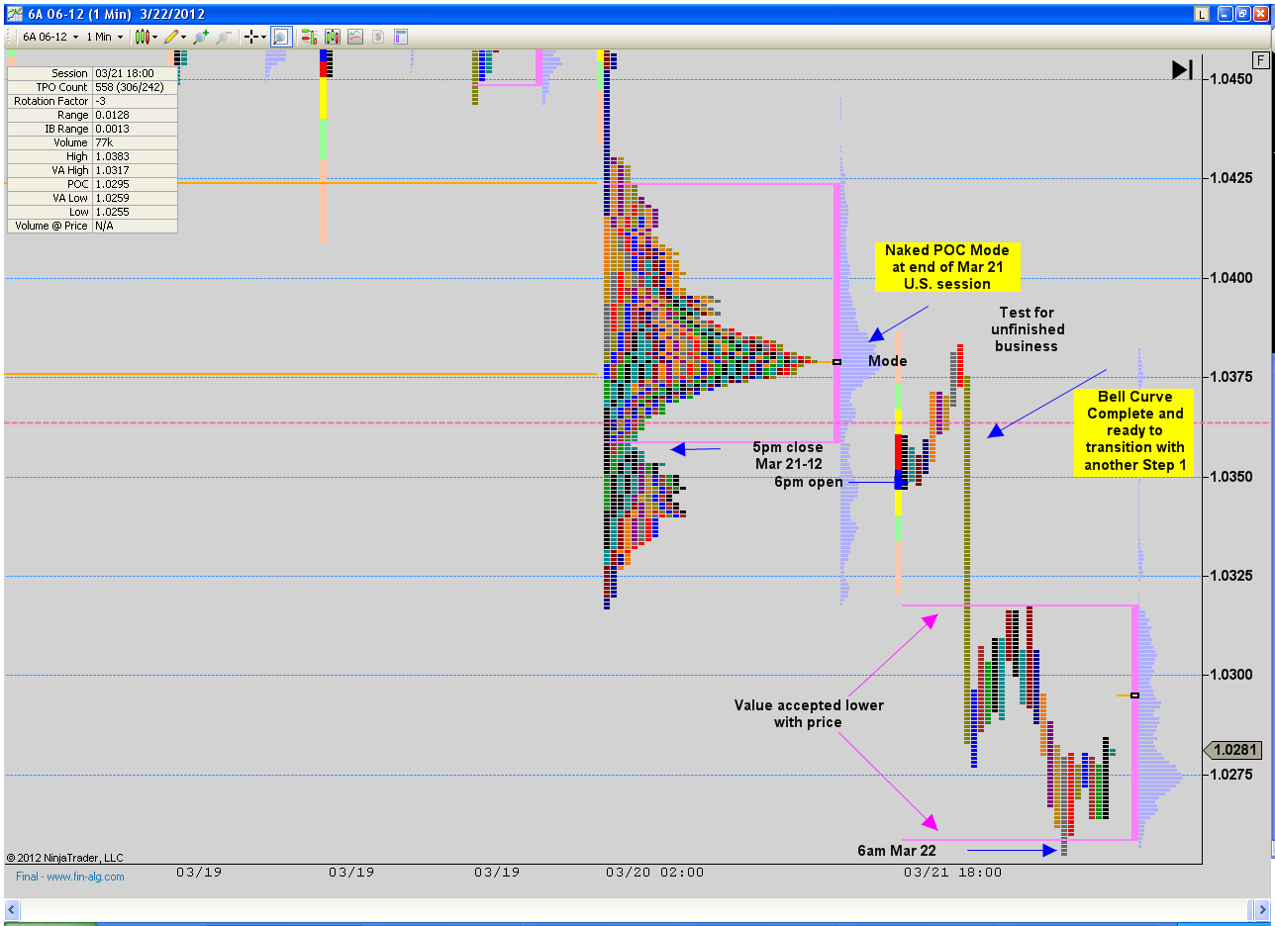Select the pencil draw tools icon
The width and height of the screenshot is (1275, 926).
point(171,37)
